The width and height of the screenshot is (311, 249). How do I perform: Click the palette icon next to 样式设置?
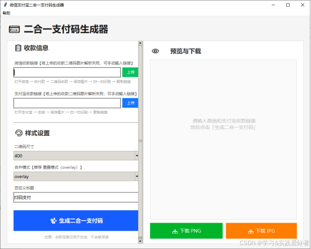tap(19, 133)
